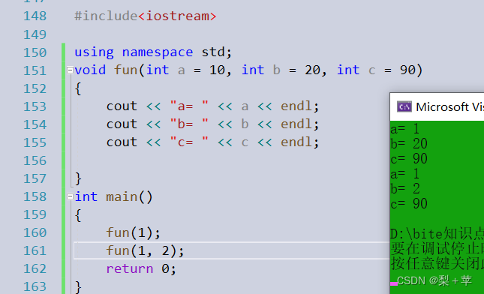Click line number 148 in the gutter
Image resolution: width=484 pixels, height=294 pixels.
[35, 16]
